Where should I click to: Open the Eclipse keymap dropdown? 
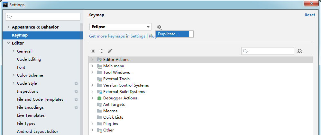(x=120, y=27)
